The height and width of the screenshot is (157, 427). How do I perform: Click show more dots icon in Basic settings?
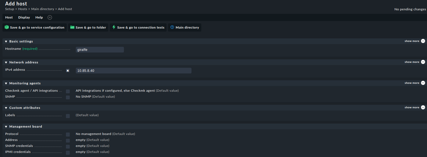pyautogui.click(x=423, y=41)
